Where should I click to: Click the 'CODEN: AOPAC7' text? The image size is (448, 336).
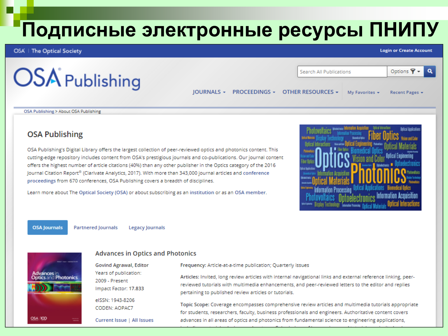114,308
